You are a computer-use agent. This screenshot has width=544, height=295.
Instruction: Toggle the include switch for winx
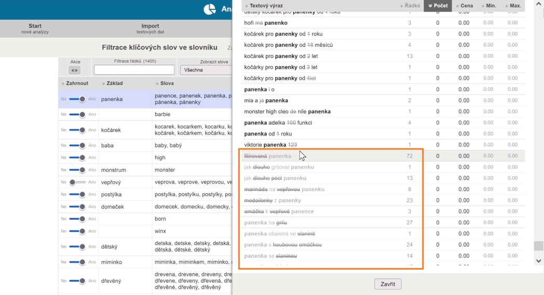tap(77, 231)
